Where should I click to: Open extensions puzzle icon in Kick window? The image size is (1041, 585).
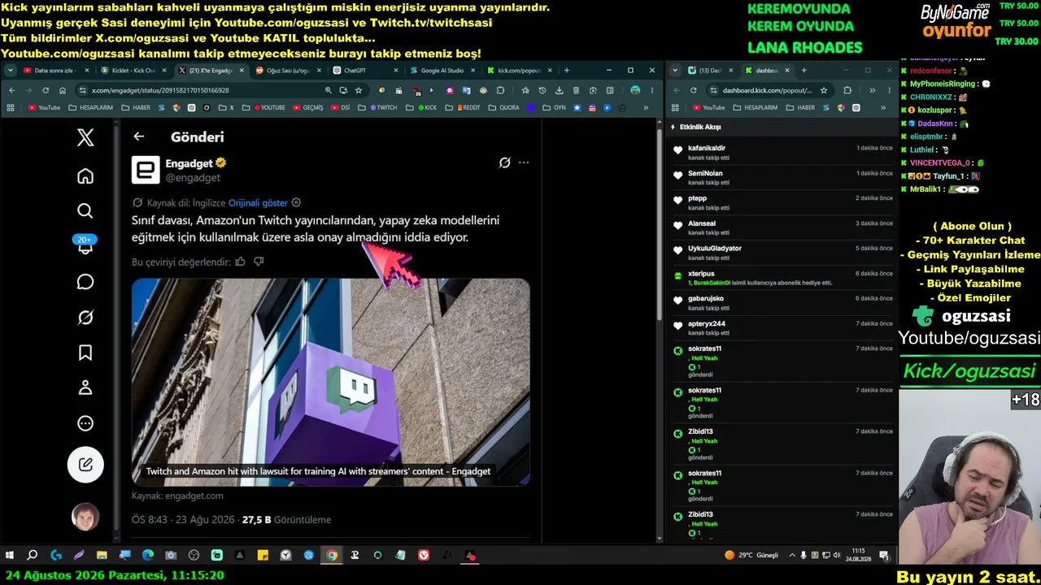pos(847,90)
